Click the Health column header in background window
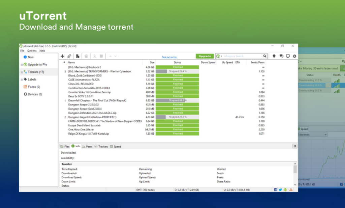345x208 pixels. tap(337, 75)
